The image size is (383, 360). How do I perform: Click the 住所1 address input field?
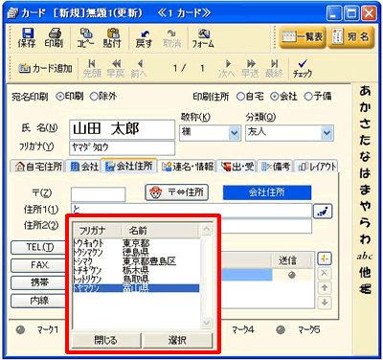point(191,210)
